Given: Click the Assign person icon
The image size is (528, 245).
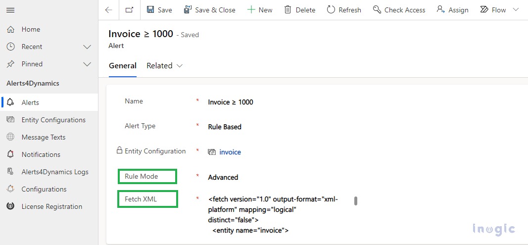Looking at the screenshot, I should [x=441, y=10].
